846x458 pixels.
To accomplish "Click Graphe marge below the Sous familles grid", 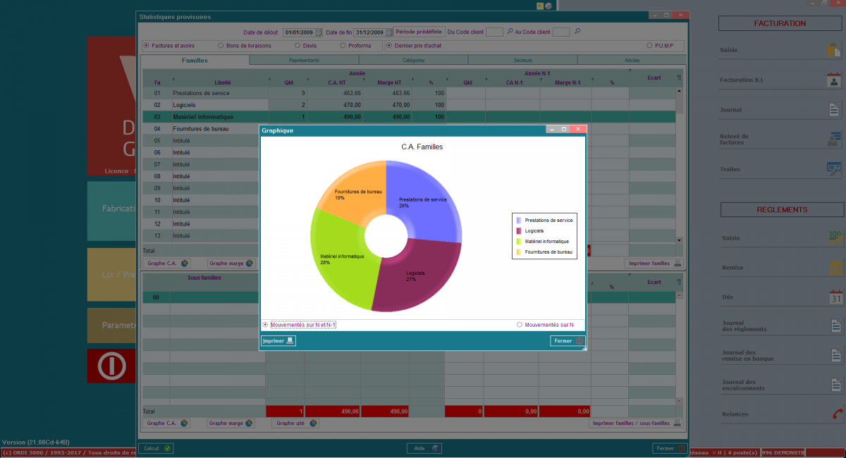I will tap(230, 423).
